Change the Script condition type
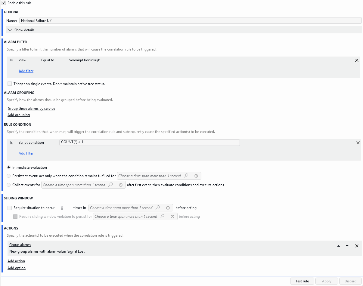 click(x=31, y=143)
